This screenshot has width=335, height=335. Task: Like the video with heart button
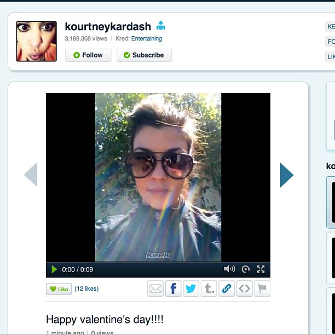coord(59,289)
